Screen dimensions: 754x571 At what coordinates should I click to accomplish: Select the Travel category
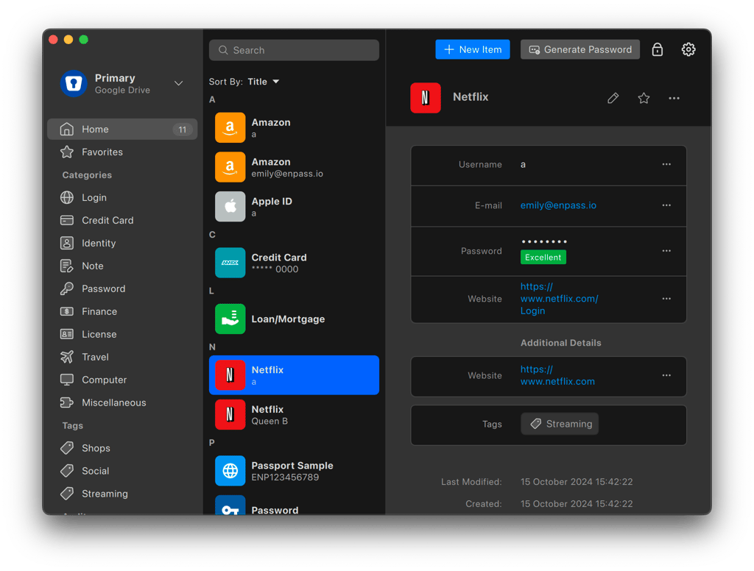122,357
